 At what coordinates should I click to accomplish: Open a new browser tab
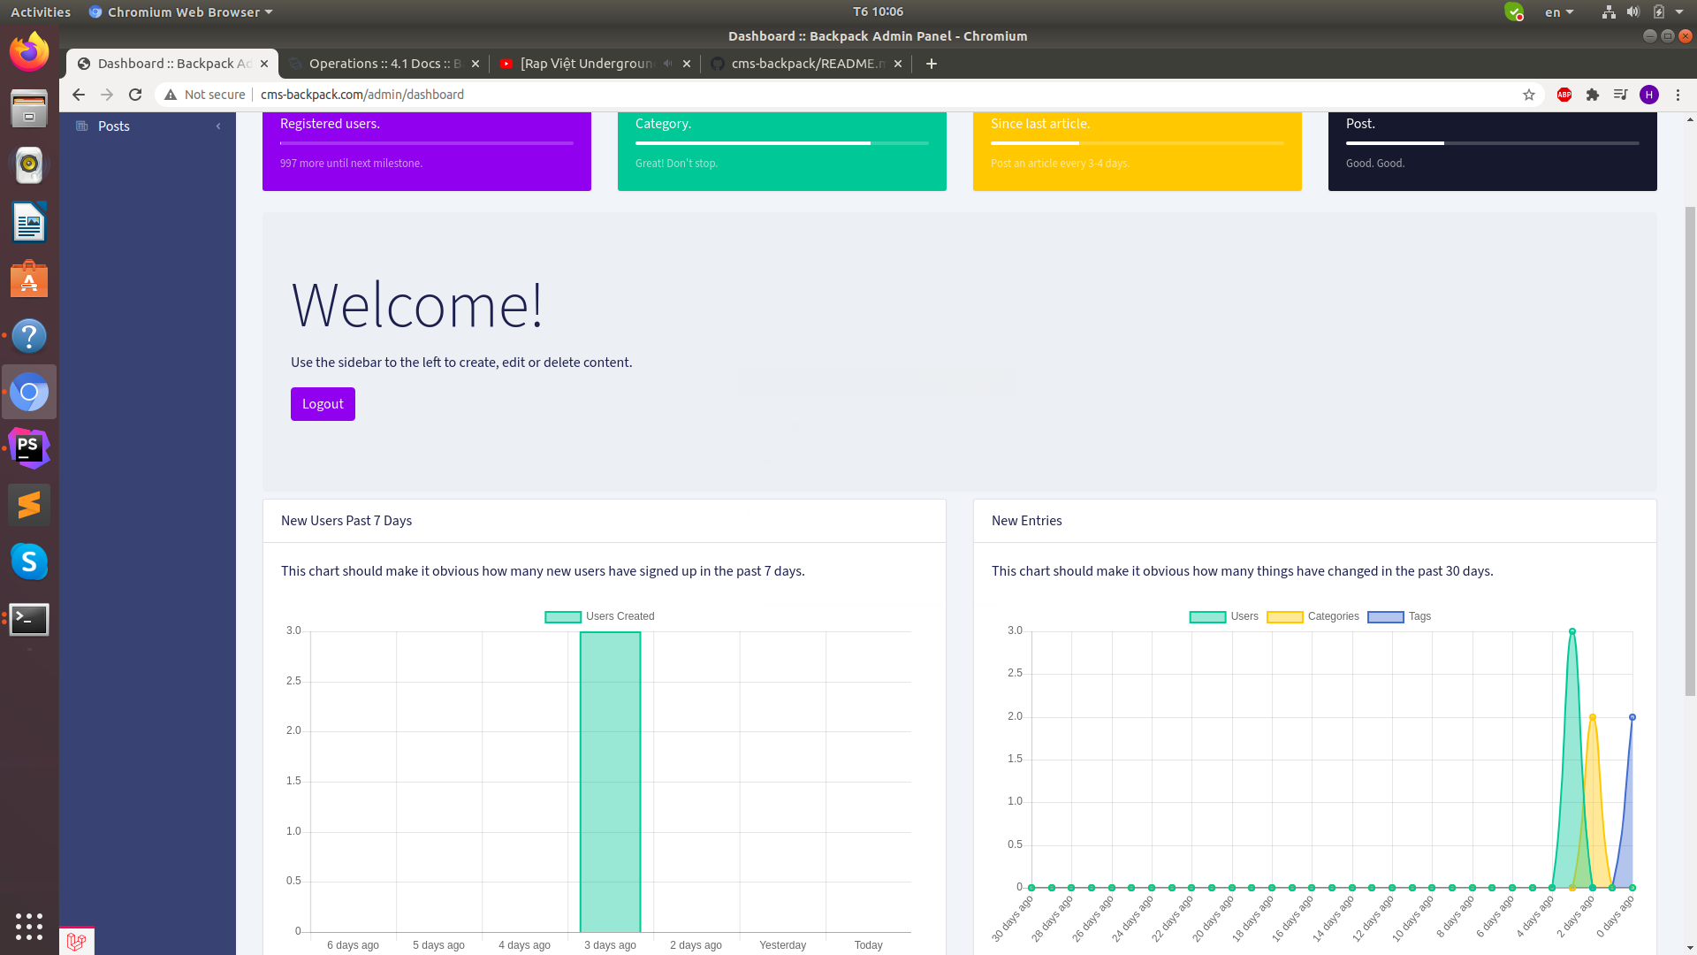(931, 64)
